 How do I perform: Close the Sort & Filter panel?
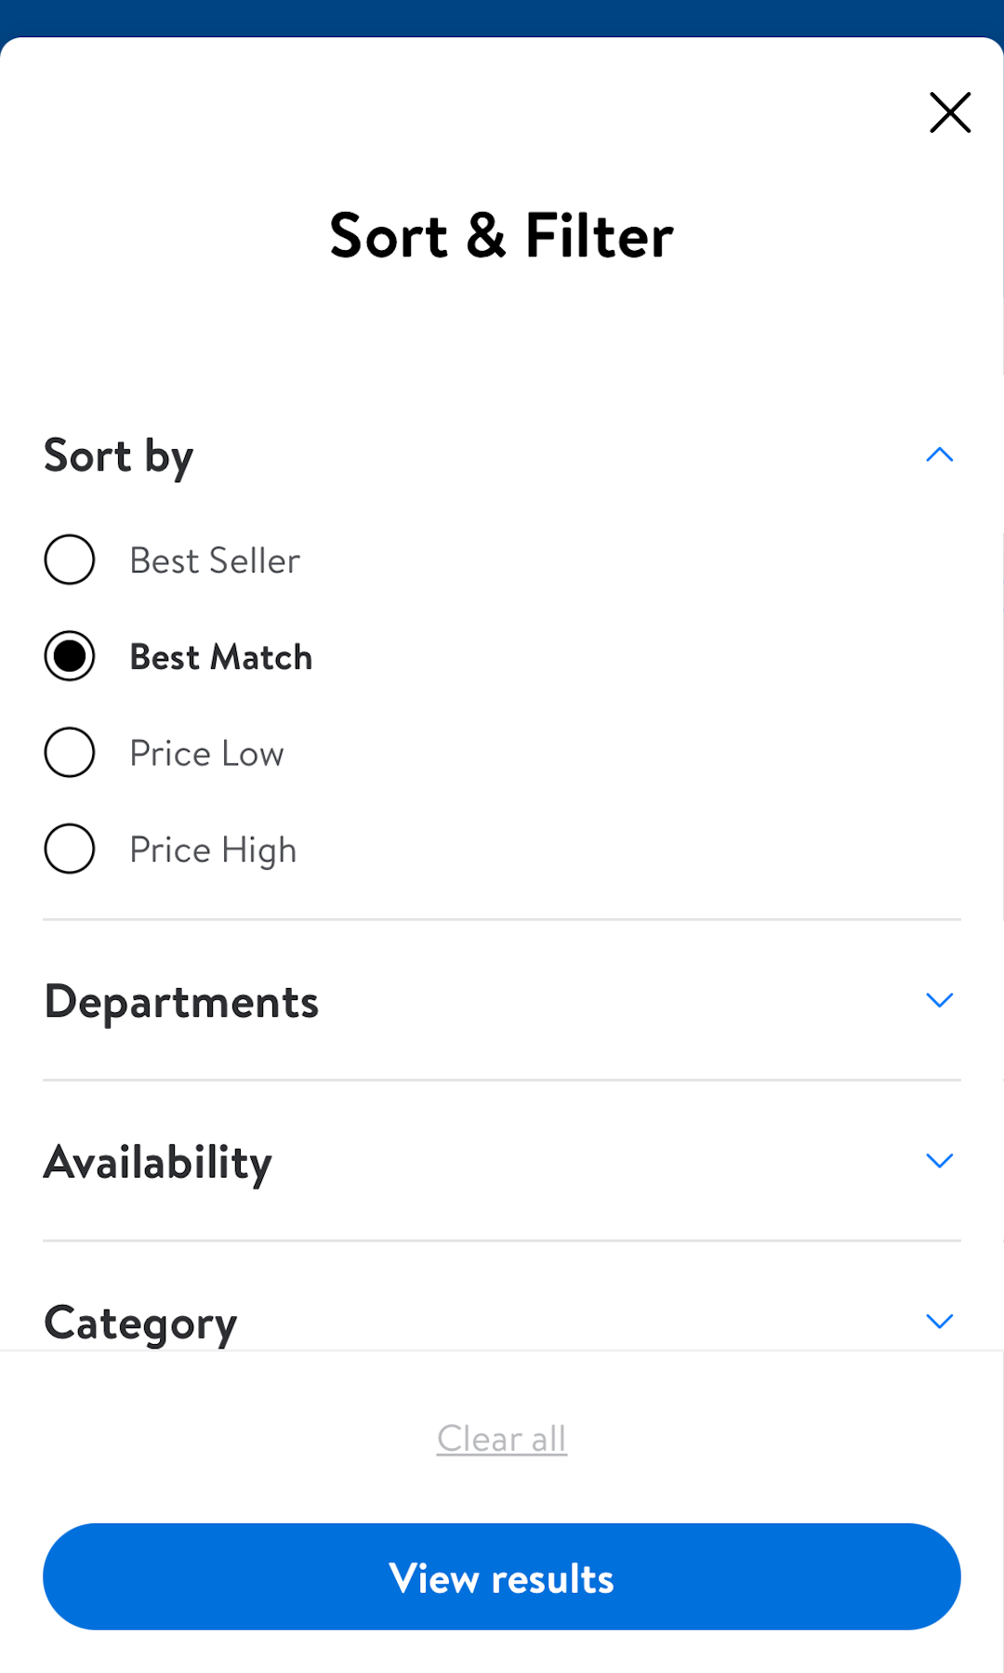(x=950, y=112)
